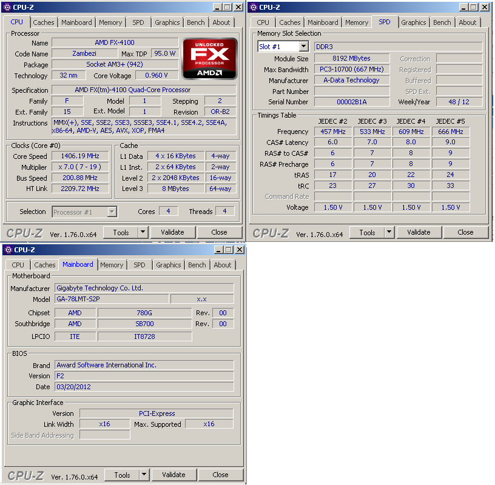This screenshot has height=485, width=495.
Task: Click Tools button in Mainboard window
Action: (x=122, y=475)
